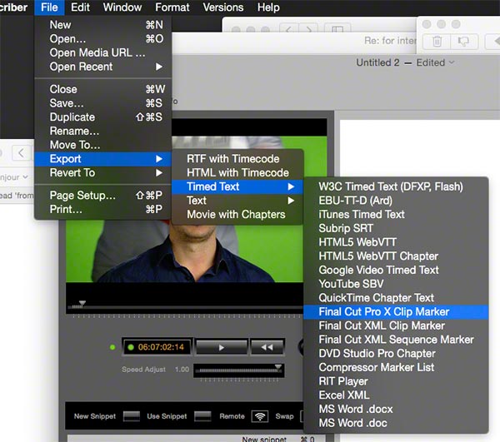Click the thumbs-down junk icon in Mail
The image size is (500, 442).
463,41
